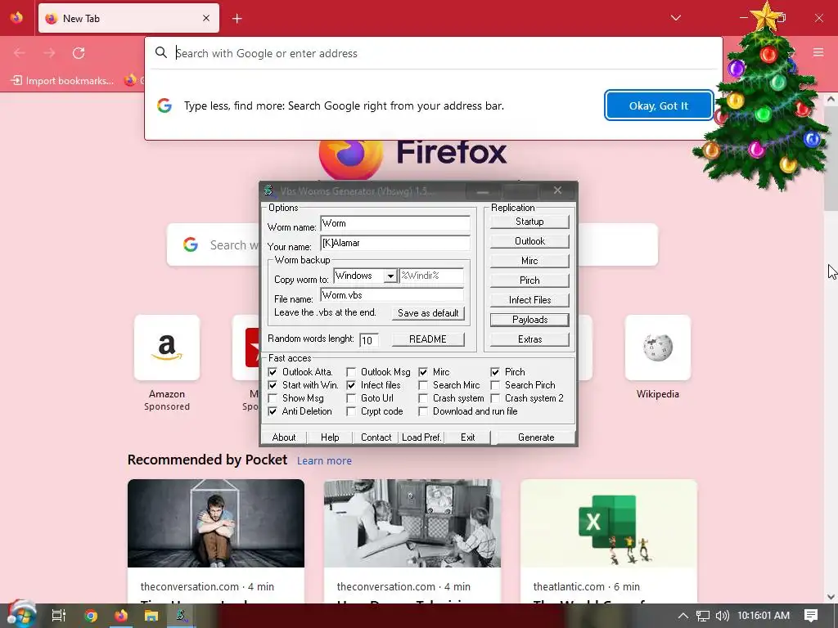Open Excel article thumbnail from theatlantic.com
Viewport: 838px width, 628px height.
click(x=609, y=523)
